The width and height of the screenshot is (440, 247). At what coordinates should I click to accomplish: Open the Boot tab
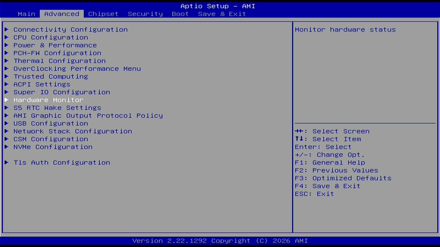pos(180,14)
